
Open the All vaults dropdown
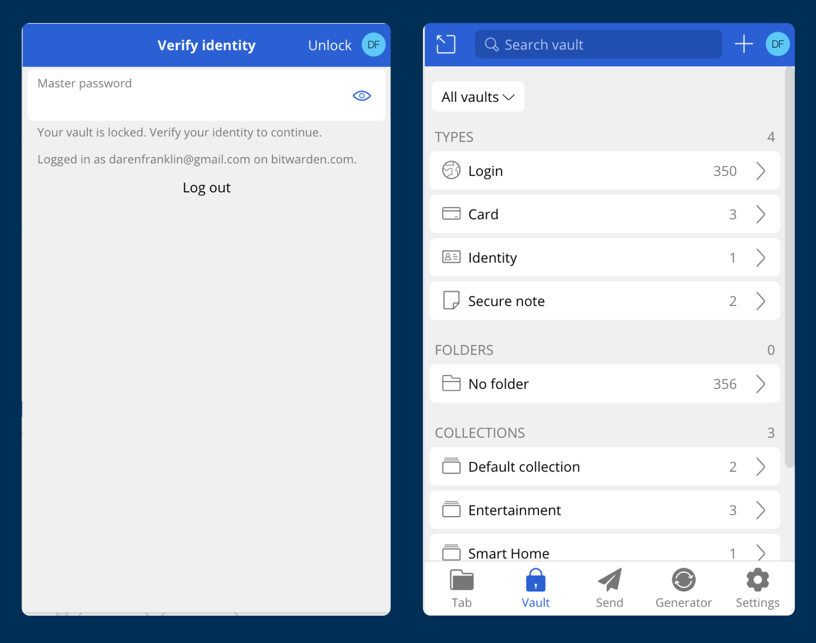click(x=478, y=97)
